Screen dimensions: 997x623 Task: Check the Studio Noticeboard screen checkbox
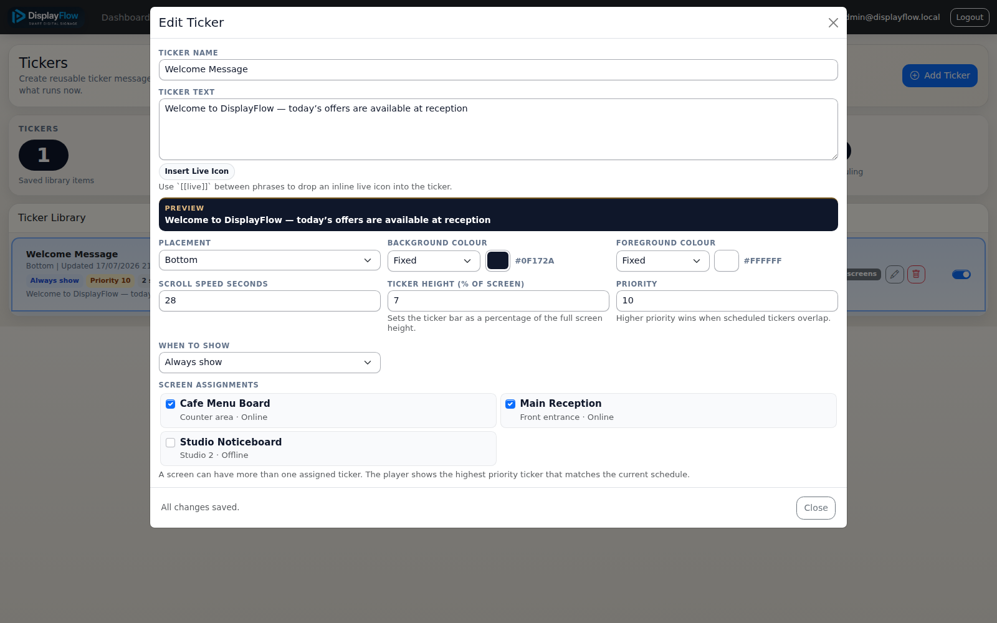pyautogui.click(x=170, y=442)
